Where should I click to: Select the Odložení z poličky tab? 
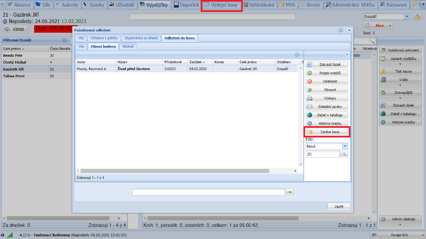(x=104, y=38)
